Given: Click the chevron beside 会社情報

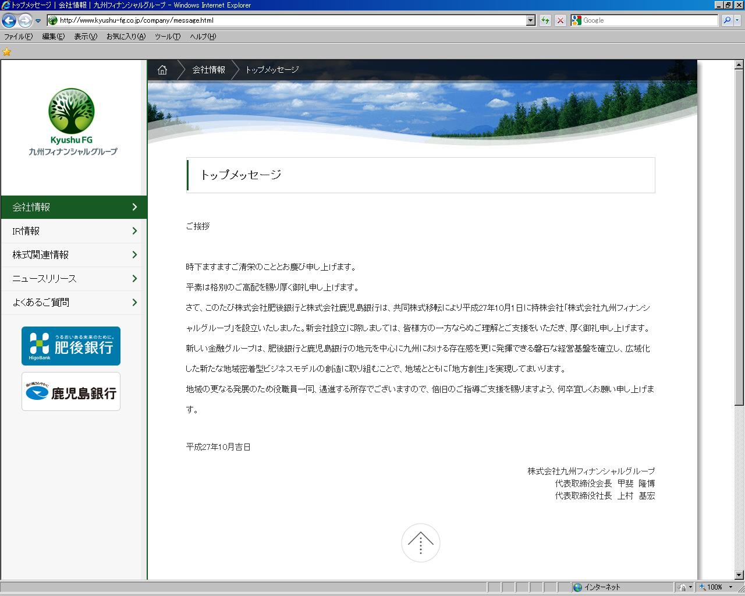Looking at the screenshot, I should pyautogui.click(x=134, y=207).
